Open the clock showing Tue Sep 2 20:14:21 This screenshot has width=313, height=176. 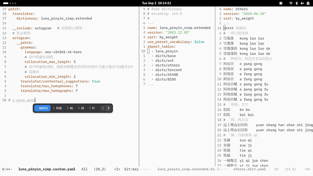tap(156, 3)
